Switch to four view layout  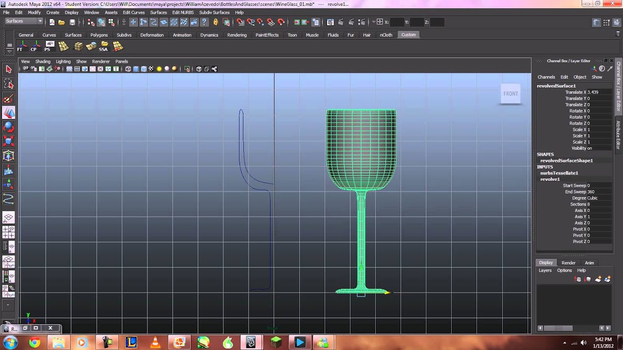click(x=8, y=232)
